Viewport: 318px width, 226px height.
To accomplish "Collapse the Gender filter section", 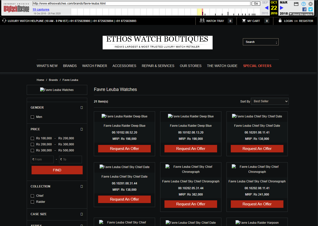I will click(81, 108).
